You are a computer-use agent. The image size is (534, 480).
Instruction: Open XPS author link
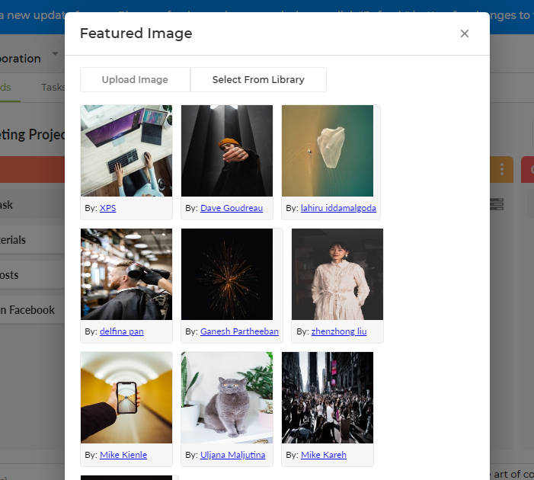point(107,208)
